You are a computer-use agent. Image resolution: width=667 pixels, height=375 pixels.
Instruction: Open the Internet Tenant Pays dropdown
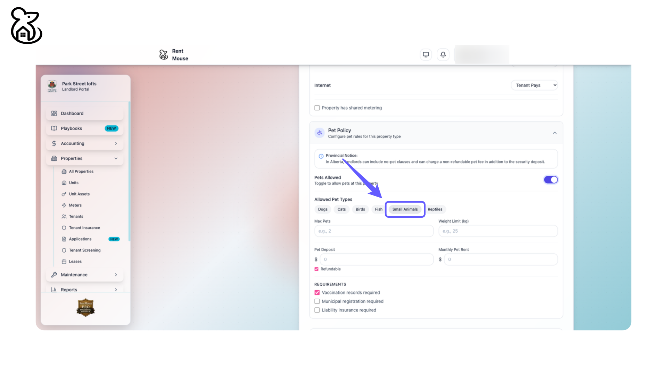pyautogui.click(x=534, y=85)
